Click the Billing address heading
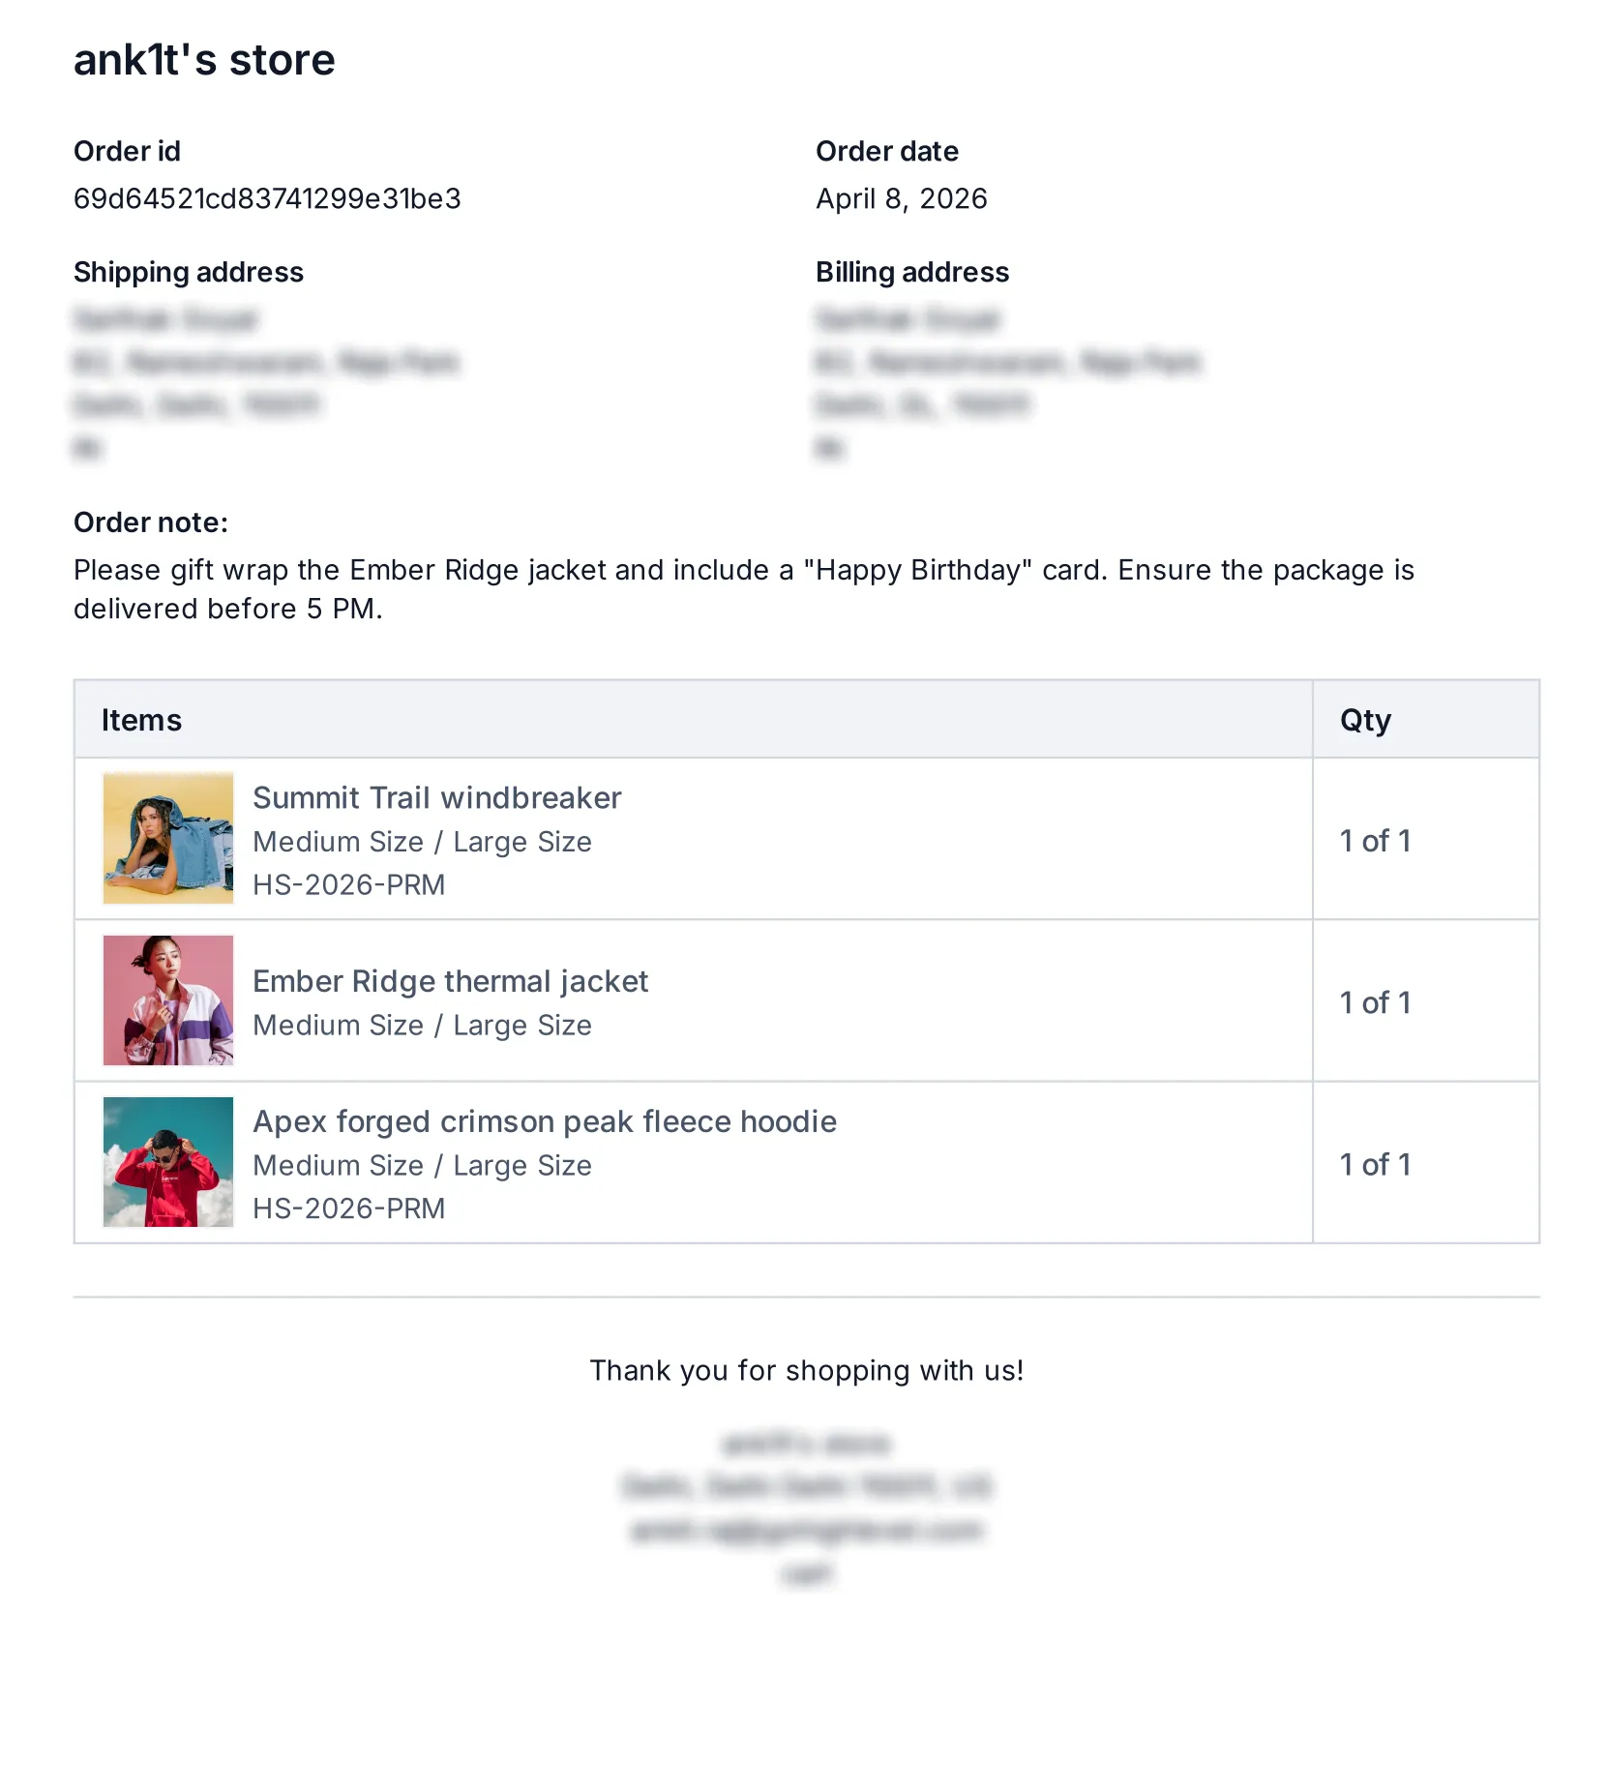 (911, 272)
